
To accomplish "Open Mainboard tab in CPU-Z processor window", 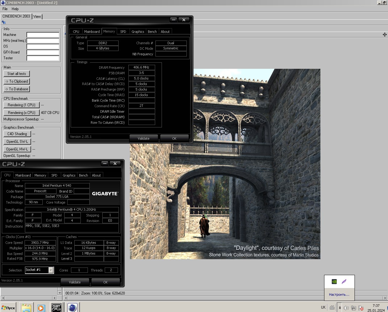I will 23,175.
